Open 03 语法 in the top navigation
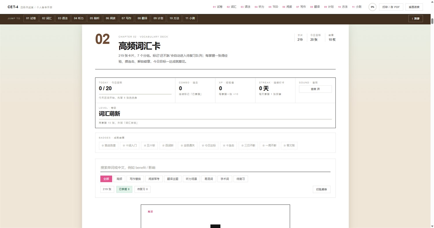Screen dimensions: 434x228 [245, 7]
